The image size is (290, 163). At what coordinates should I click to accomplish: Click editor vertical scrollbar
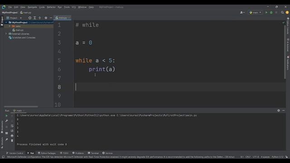coord(285,52)
